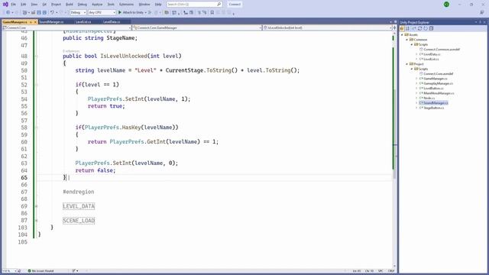The width and height of the screenshot is (489, 275).
Task: Open the File menu
Action: 14,5
